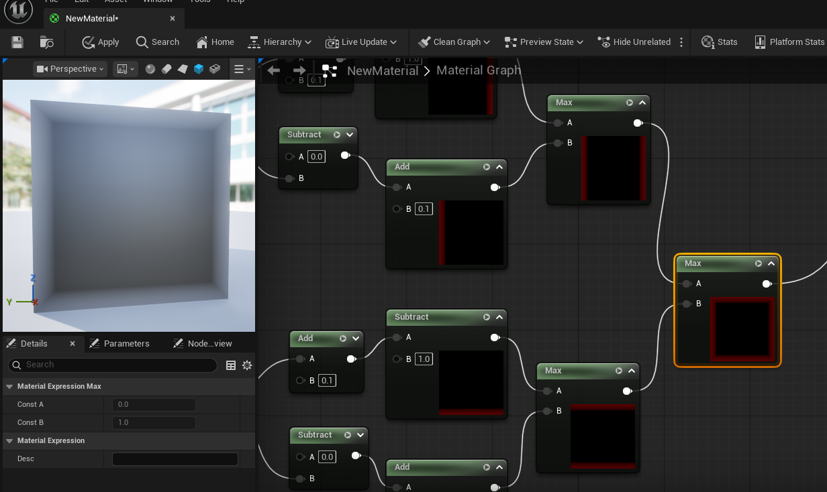Expand the collapsed Add node chevron
Image resolution: width=827 pixels, height=492 pixels.
pyautogui.click(x=356, y=339)
